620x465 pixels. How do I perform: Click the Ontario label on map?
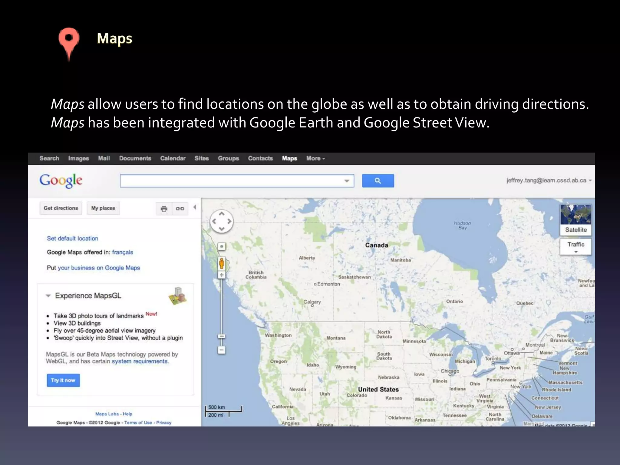coord(454,302)
